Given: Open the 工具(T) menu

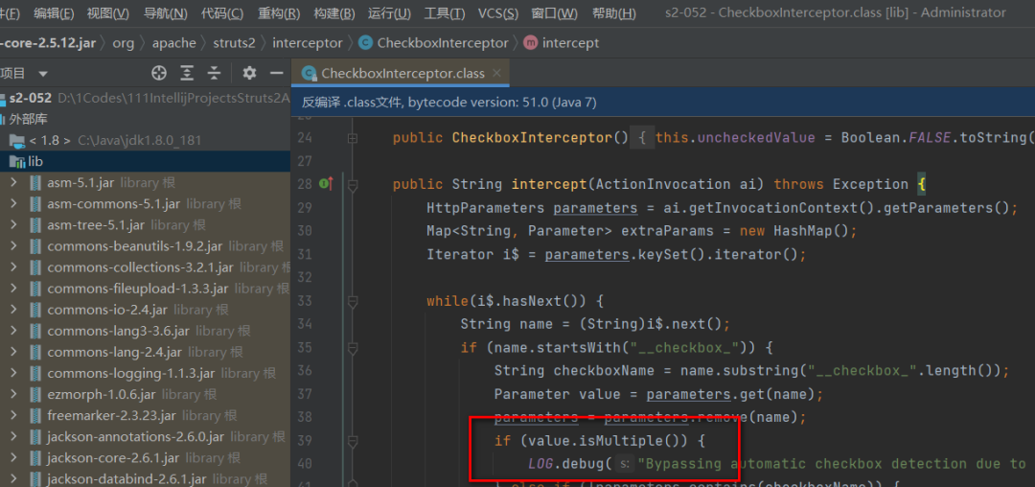Looking at the screenshot, I should (445, 13).
